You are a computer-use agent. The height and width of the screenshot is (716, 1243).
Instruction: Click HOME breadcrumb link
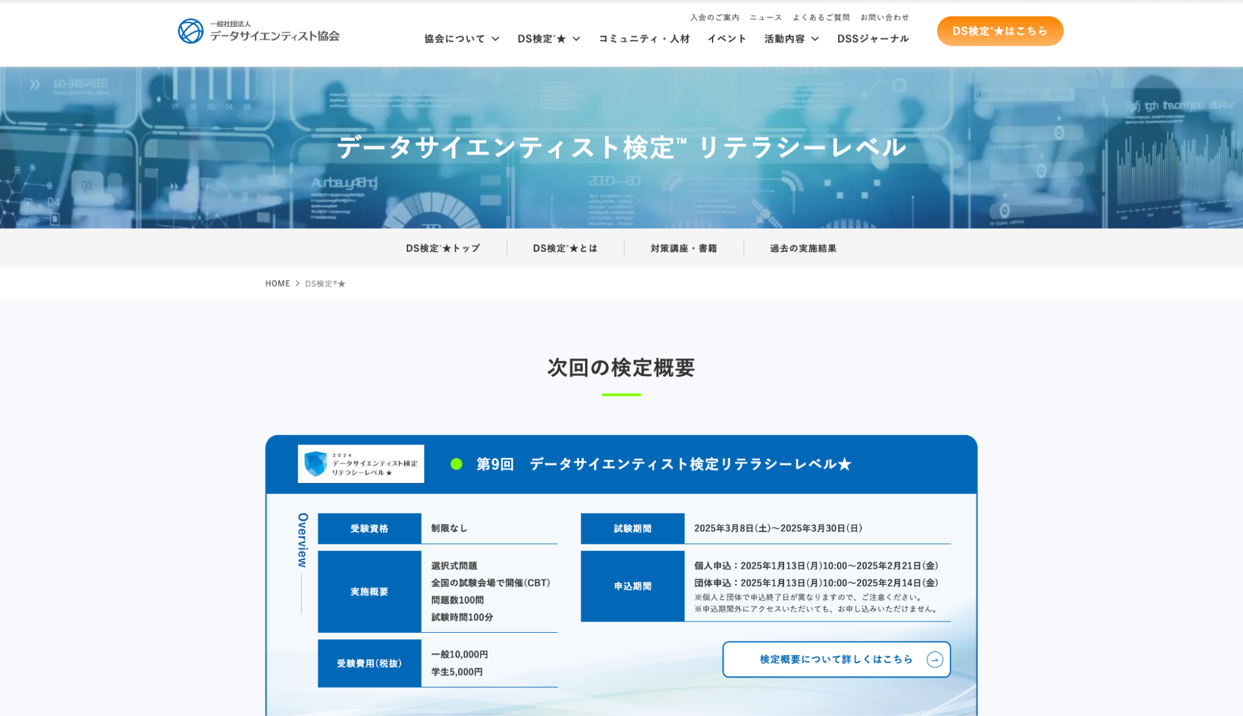point(277,283)
